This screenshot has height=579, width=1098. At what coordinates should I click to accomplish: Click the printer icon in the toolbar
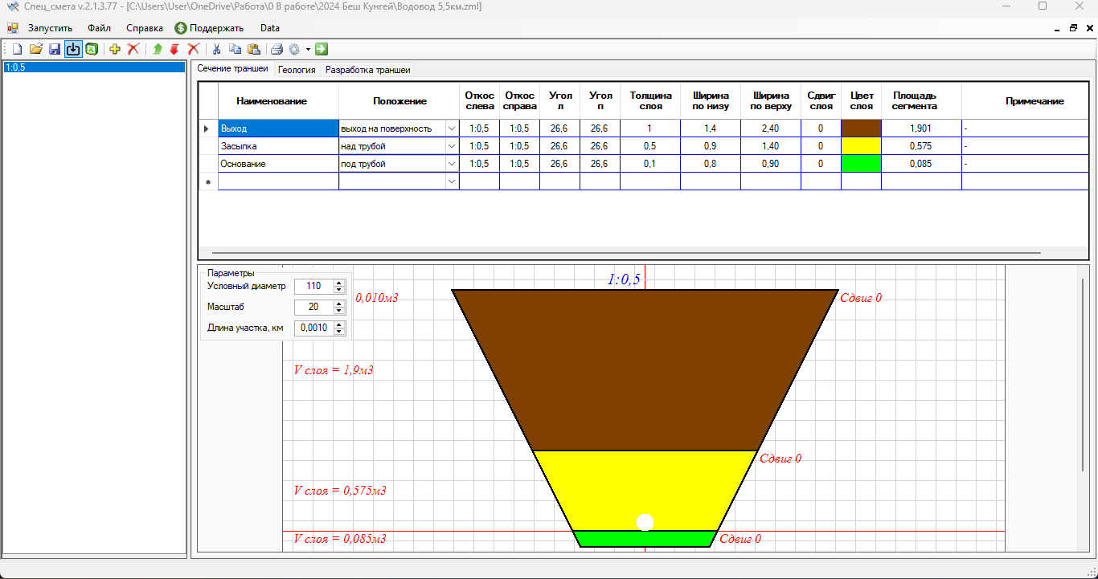[277, 49]
